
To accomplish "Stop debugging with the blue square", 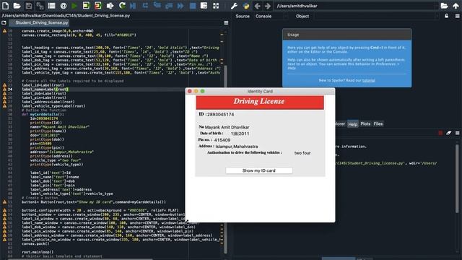I will (x=193, y=6).
